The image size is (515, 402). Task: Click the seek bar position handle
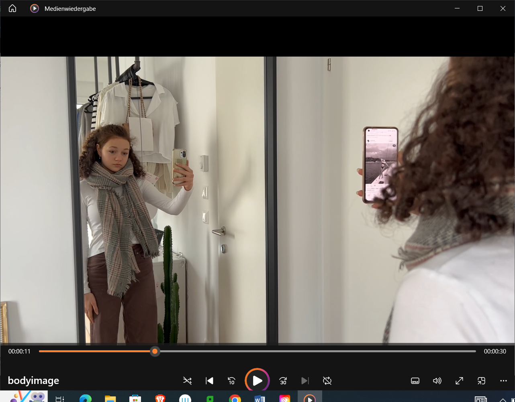pyautogui.click(x=155, y=351)
